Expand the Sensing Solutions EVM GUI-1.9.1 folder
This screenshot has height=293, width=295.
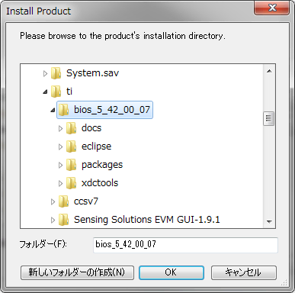[53, 220]
